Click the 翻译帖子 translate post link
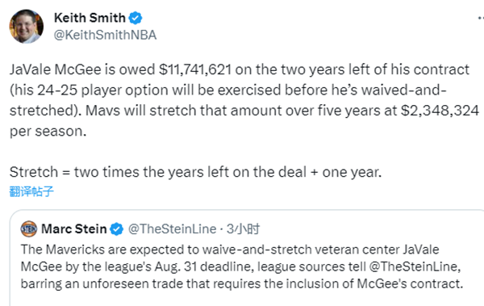 tap(31, 191)
